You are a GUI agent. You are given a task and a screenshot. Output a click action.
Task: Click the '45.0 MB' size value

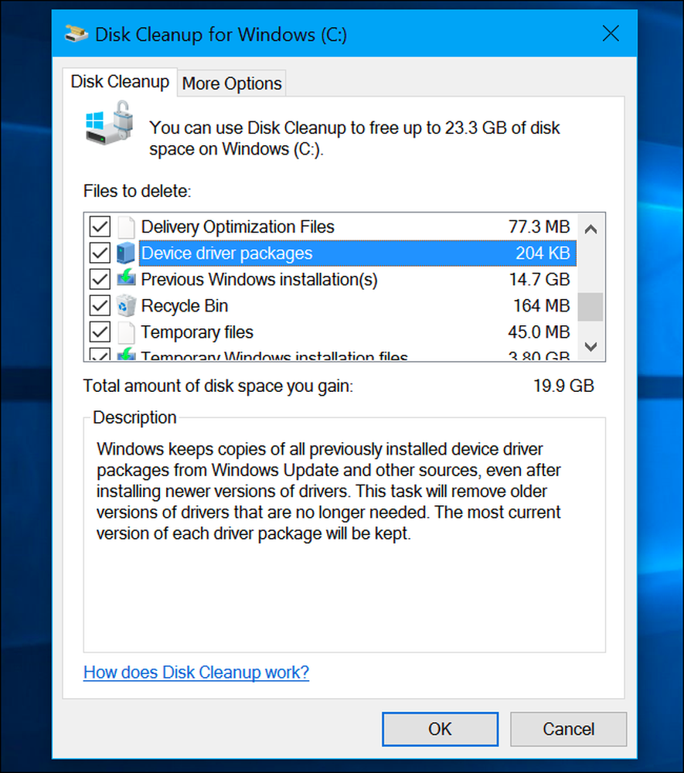tap(539, 332)
